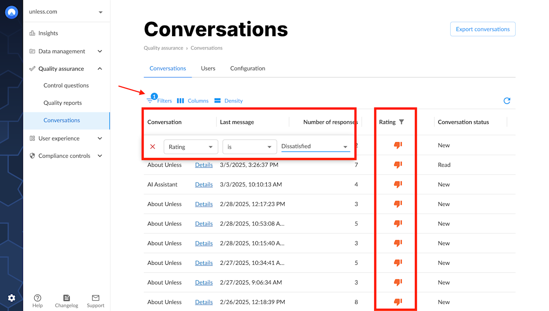549x311 pixels.
Task: Open Details for the AI Assistant conversation
Action: click(204, 184)
